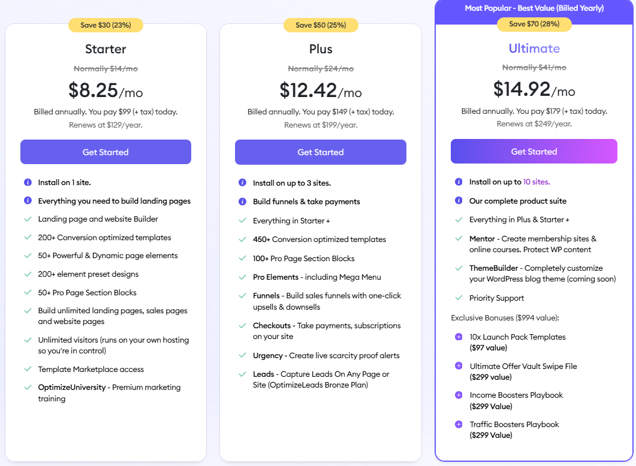Click checkmark beside 'ThemeBuilder - Completely customize'
Viewport: 636px width, 466px height.
coord(459,268)
